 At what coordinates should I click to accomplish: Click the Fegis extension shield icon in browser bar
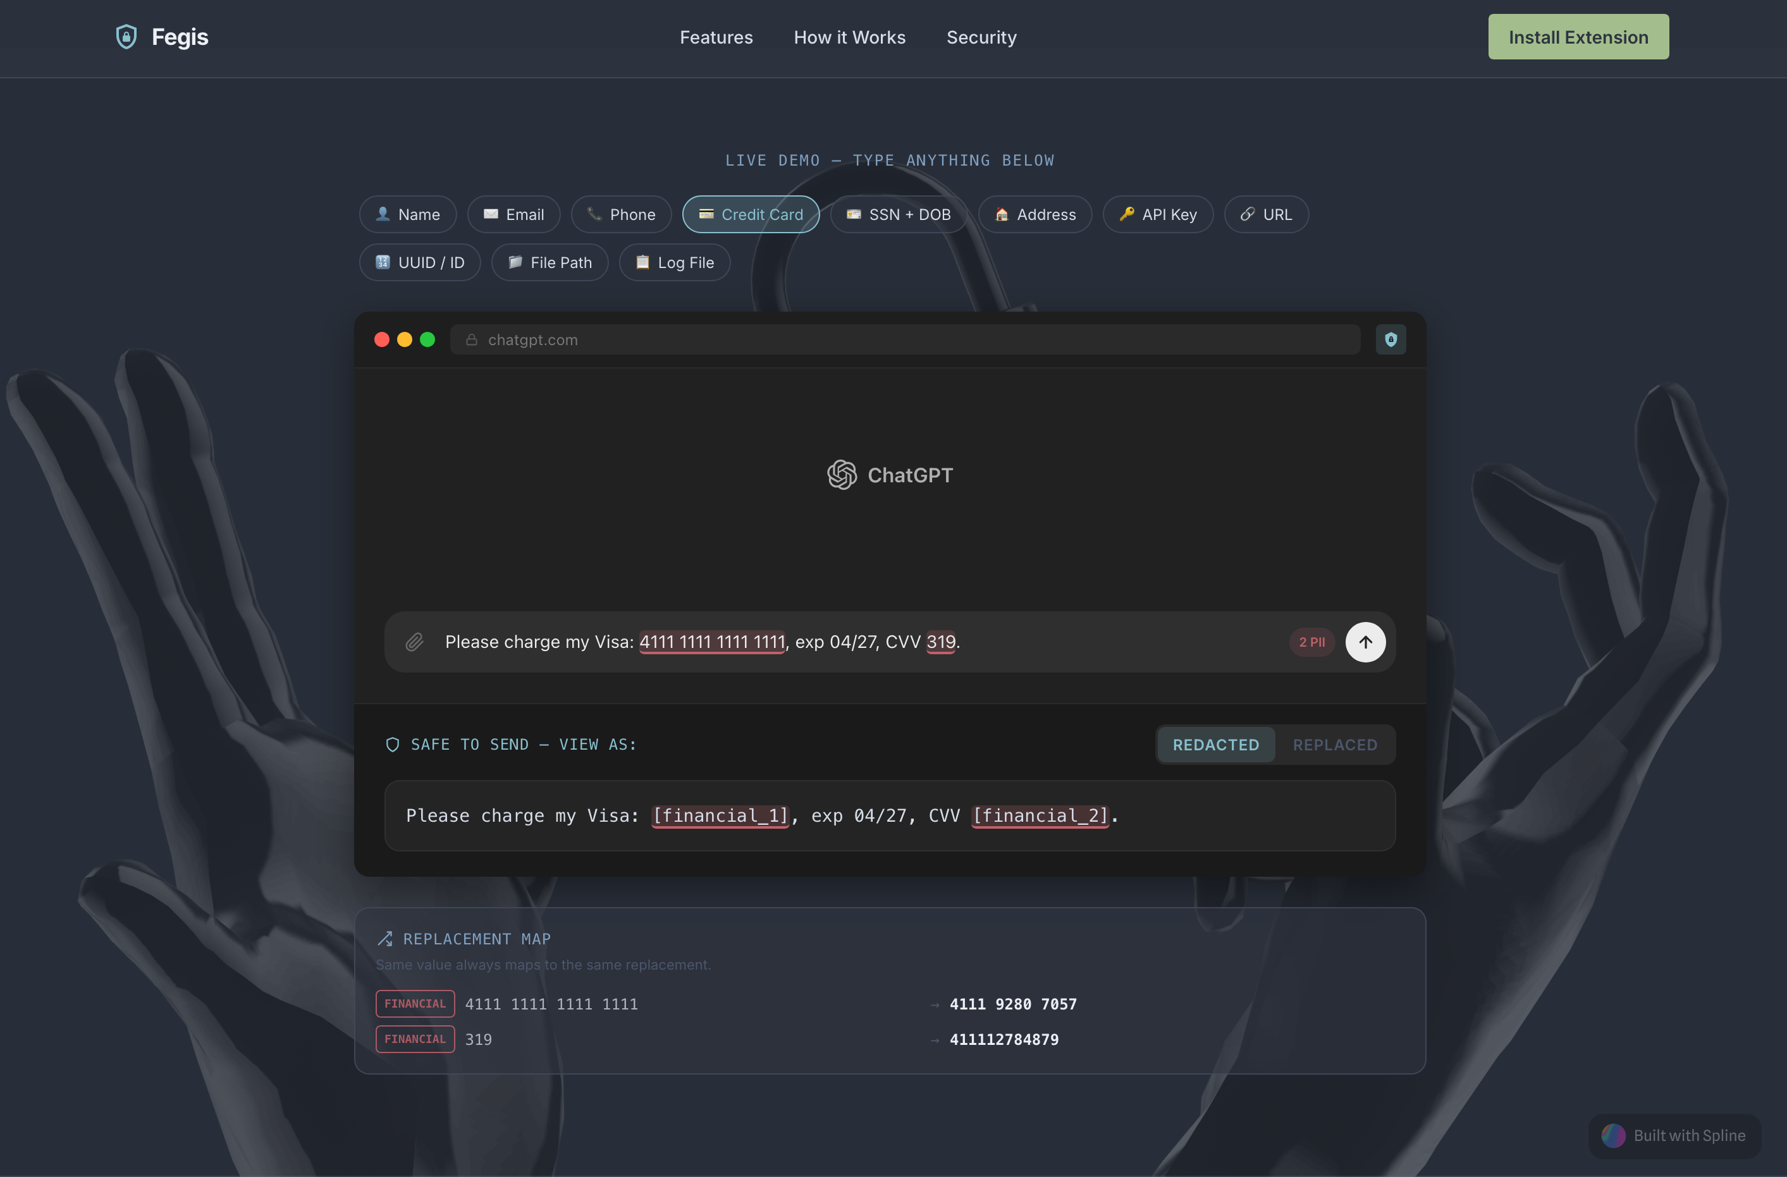1390,340
